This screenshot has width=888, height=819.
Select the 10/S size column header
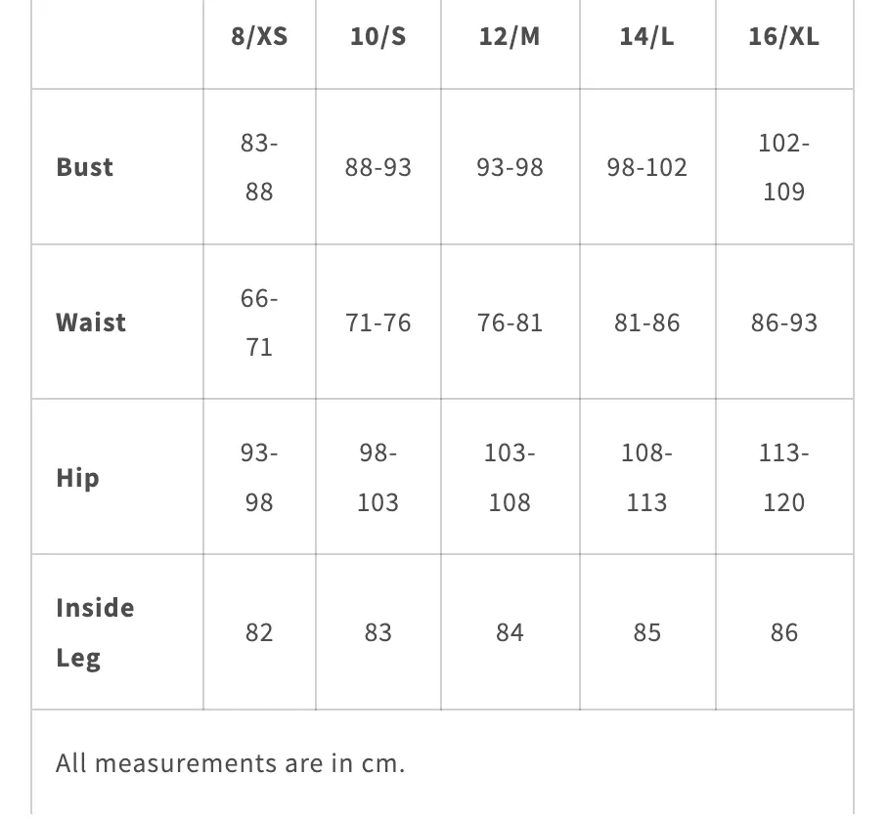tap(377, 37)
